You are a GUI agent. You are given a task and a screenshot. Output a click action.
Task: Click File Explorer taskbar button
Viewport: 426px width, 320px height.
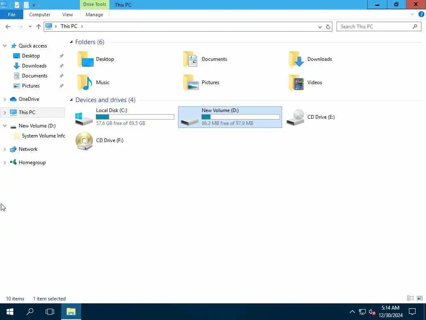coord(71,312)
